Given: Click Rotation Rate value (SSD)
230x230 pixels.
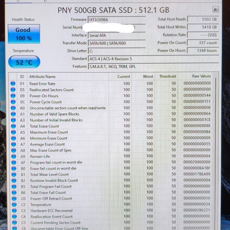Looking at the screenshot, I should 203,35.
